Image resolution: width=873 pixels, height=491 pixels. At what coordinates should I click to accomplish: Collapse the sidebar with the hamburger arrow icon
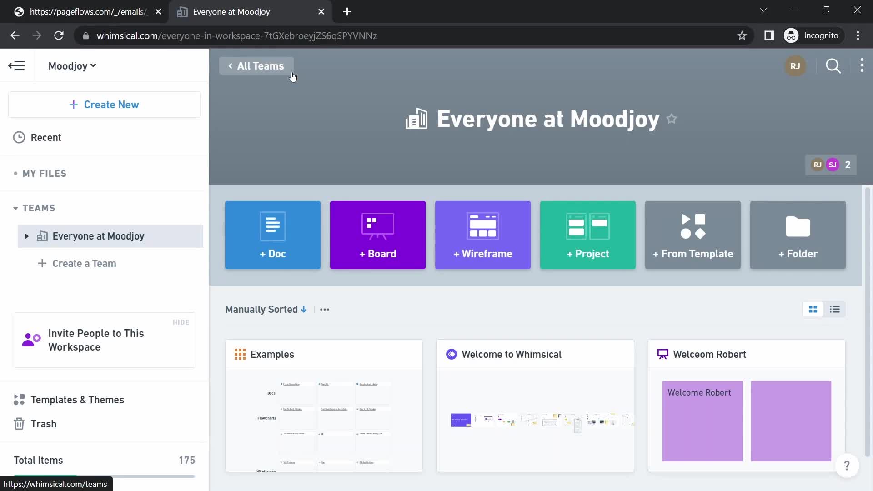(17, 66)
